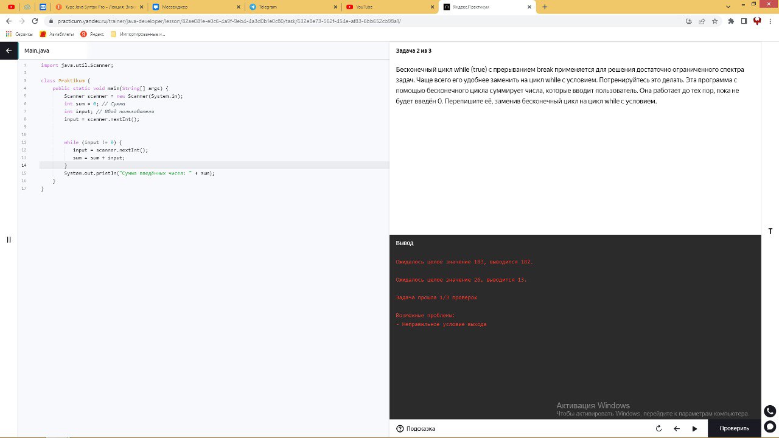Click the reset code circular arrow icon
This screenshot has width=779, height=438.
click(658, 429)
